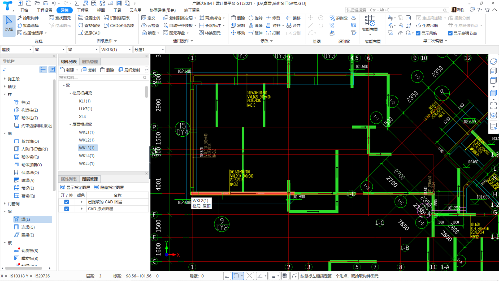
Task: Click 复制 in component list toolbar
Action: coord(89,70)
